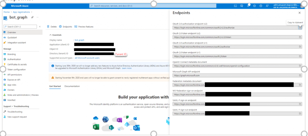Open Cloud Shell icon in top bar

(235, 6)
